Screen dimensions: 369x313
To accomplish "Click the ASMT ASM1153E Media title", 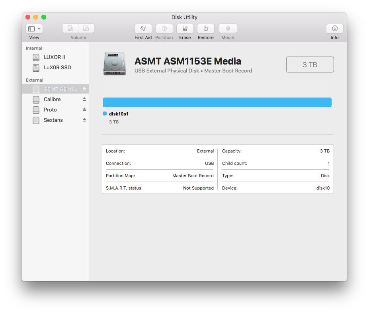I will click(188, 61).
